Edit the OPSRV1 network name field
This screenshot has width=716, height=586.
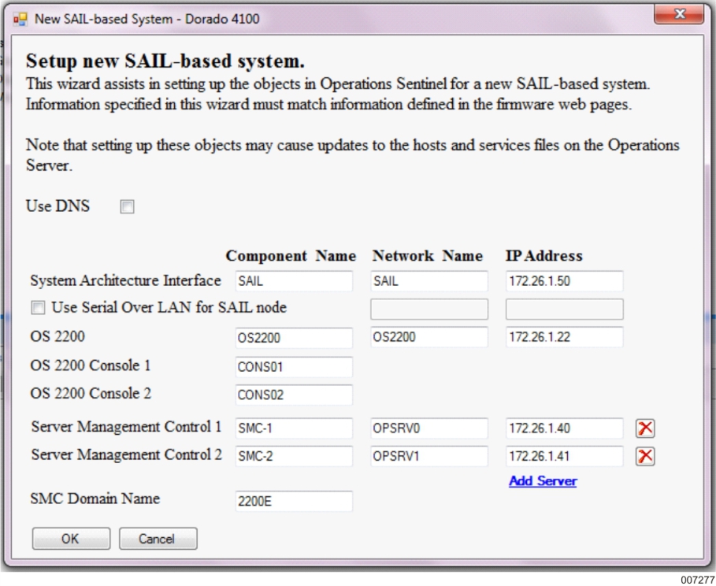[x=429, y=456]
